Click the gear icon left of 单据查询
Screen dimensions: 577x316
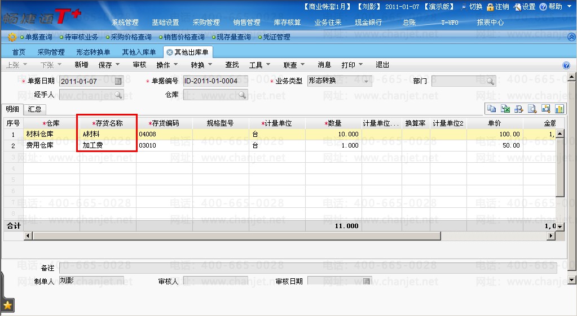[12, 37]
